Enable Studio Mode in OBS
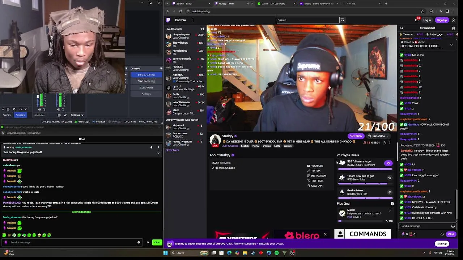463x260 pixels. (146, 88)
